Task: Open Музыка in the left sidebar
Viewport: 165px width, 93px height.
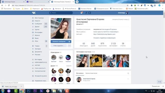Action: tap(37, 35)
